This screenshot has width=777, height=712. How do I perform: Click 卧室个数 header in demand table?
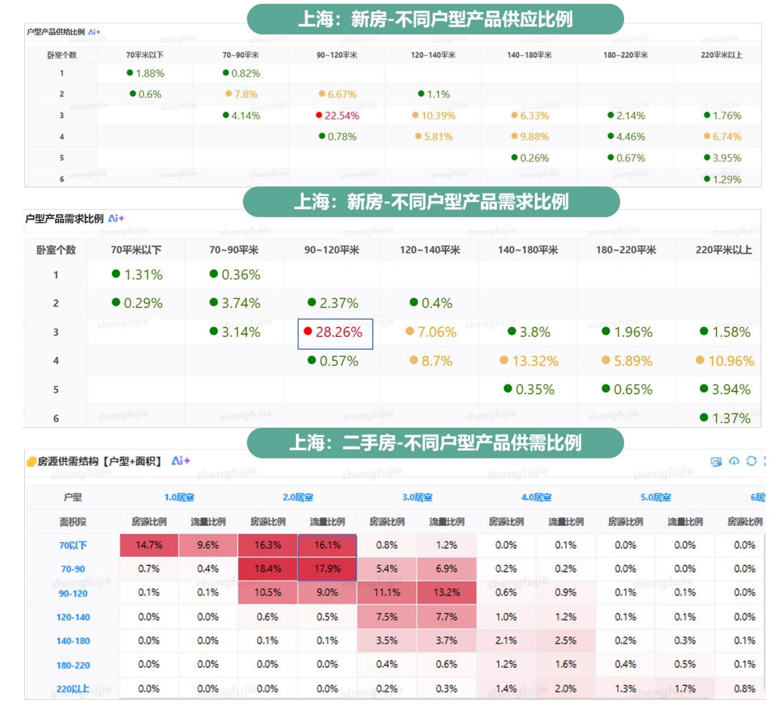click(56, 250)
